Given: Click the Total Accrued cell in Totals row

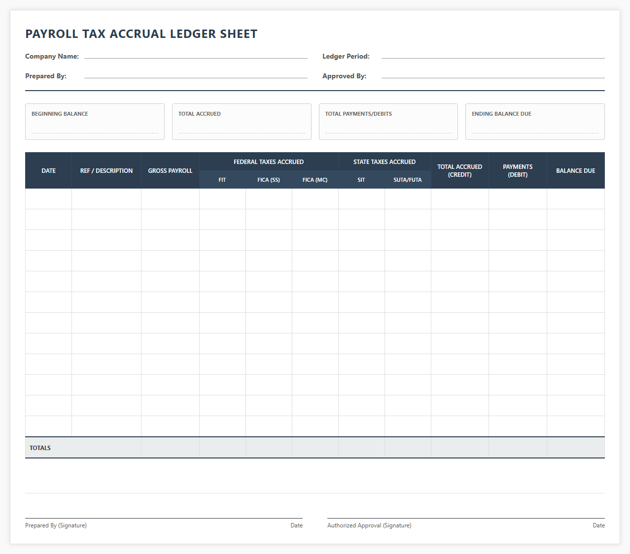Looking at the screenshot, I should click(460, 448).
